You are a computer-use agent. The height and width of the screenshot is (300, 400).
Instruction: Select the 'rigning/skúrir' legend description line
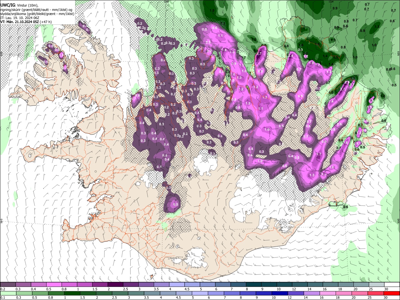[x=37, y=9]
